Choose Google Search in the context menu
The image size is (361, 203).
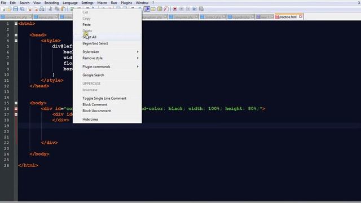pos(107,75)
